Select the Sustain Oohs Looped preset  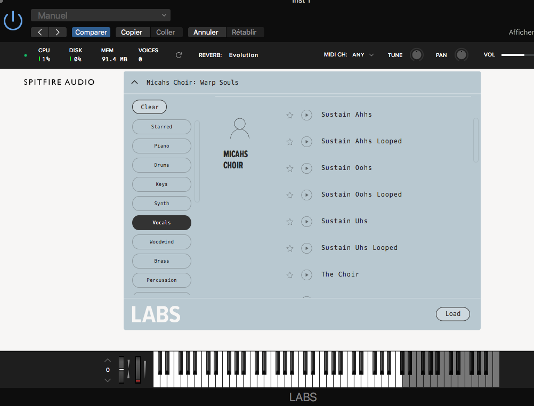coord(361,194)
